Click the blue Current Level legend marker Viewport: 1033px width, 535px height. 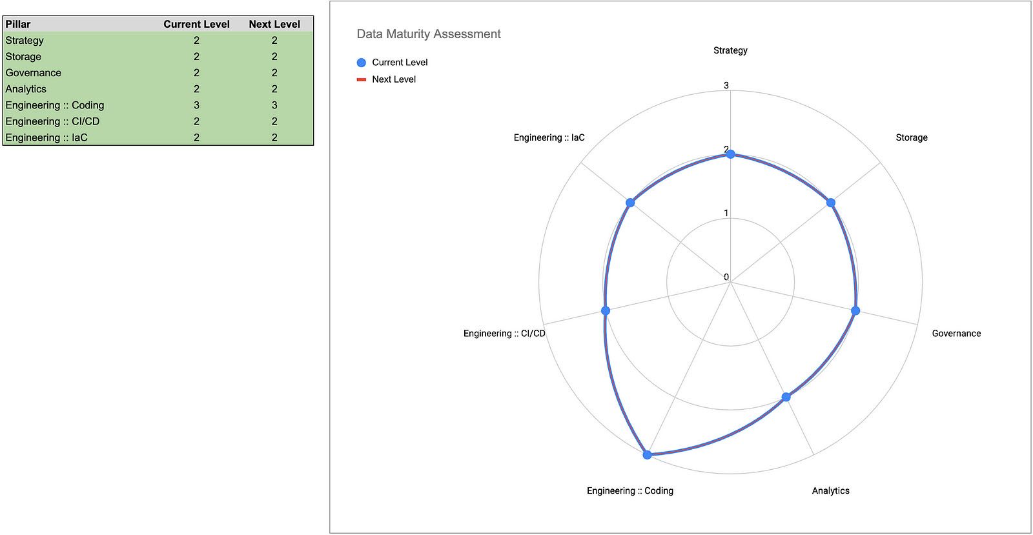click(362, 63)
